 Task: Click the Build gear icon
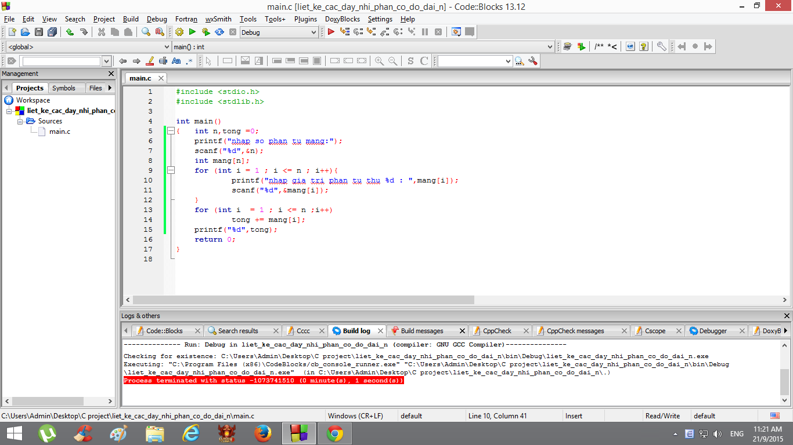(x=179, y=32)
